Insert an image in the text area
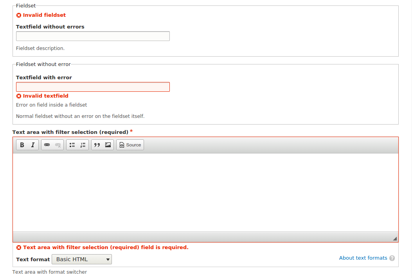The width and height of the screenshot is (412, 278). click(108, 144)
